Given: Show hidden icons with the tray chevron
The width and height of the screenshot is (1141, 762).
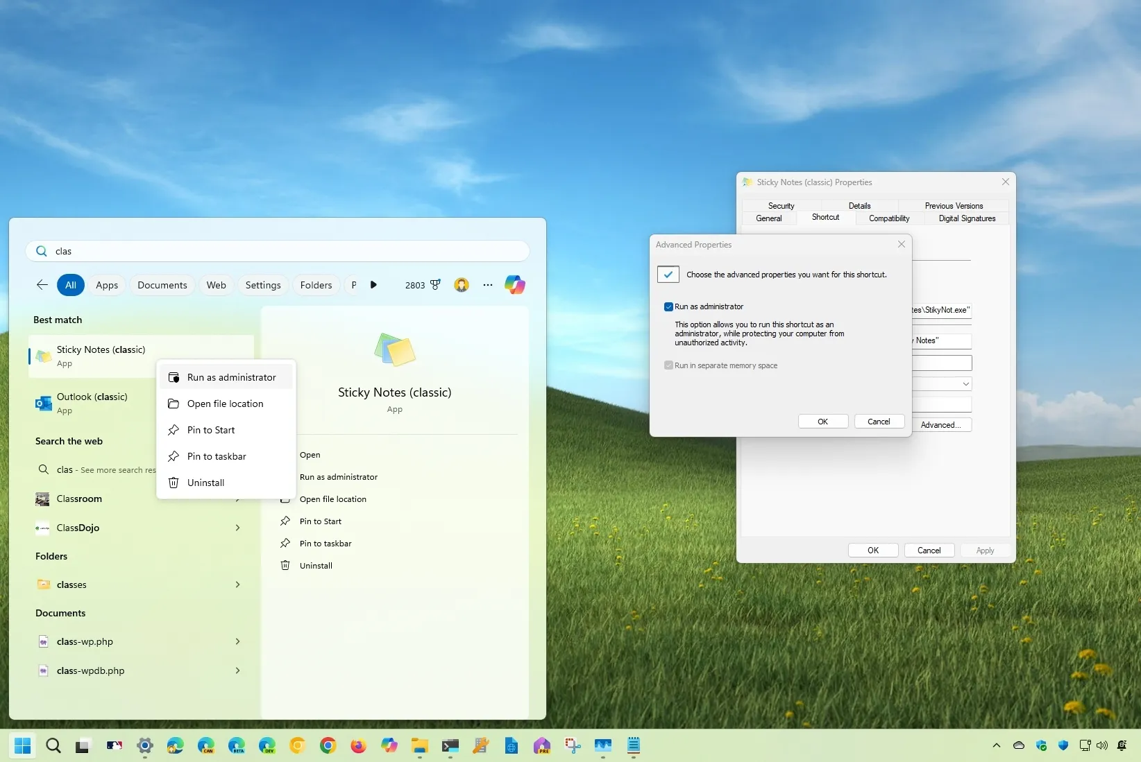Looking at the screenshot, I should click(996, 746).
